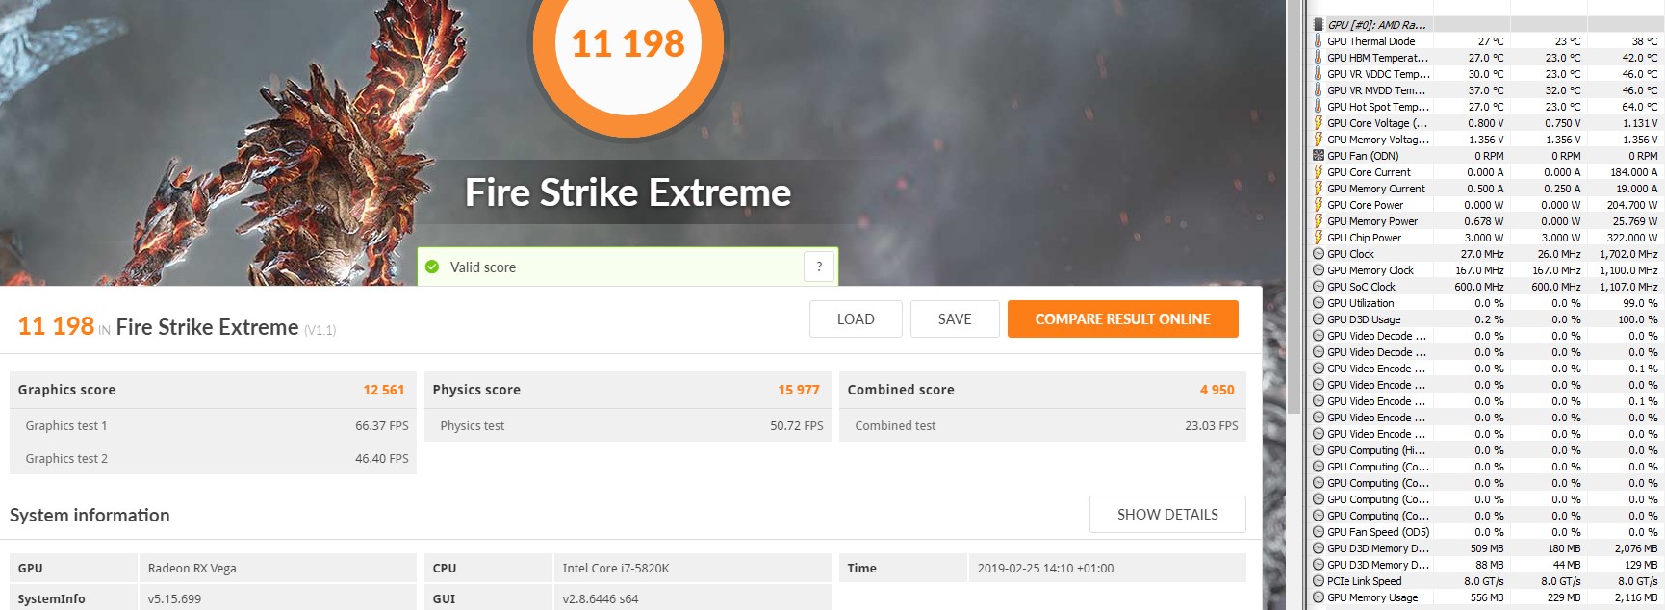Viewport: 1665px width, 610px height.
Task: Click the Physics test row
Action: (628, 425)
